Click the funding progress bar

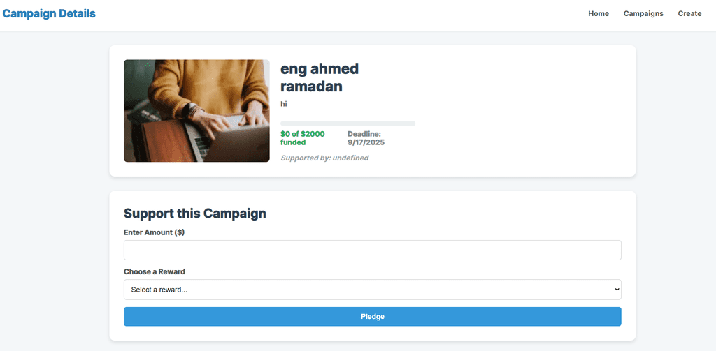(348, 124)
